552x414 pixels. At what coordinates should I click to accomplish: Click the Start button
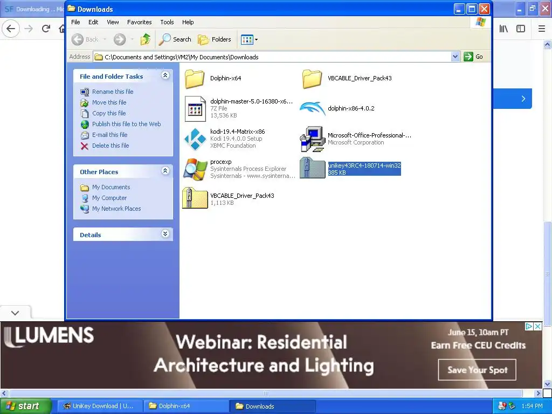coord(25,406)
